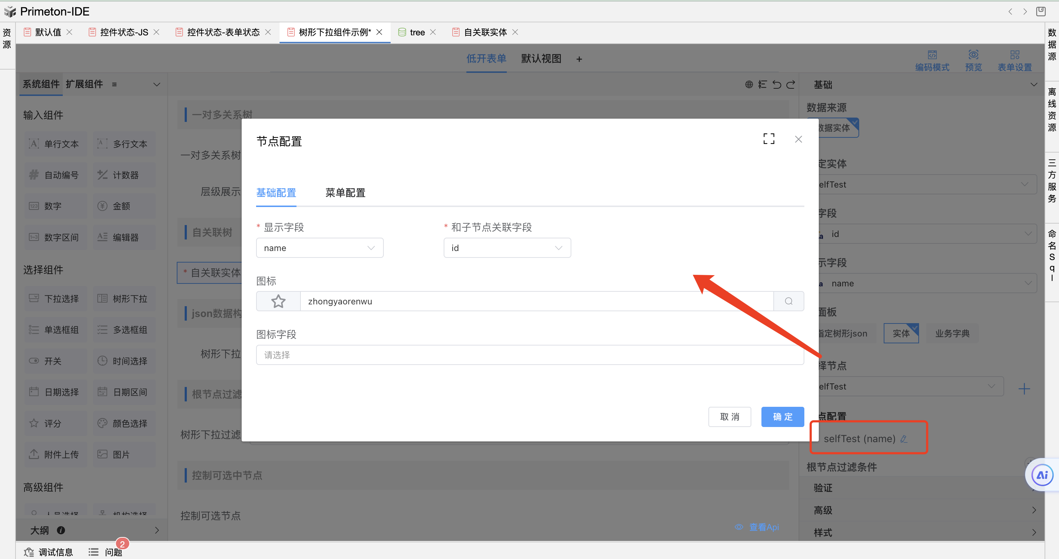The width and height of the screenshot is (1059, 559).
Task: Open the 显示字段 name dropdown
Action: point(320,248)
